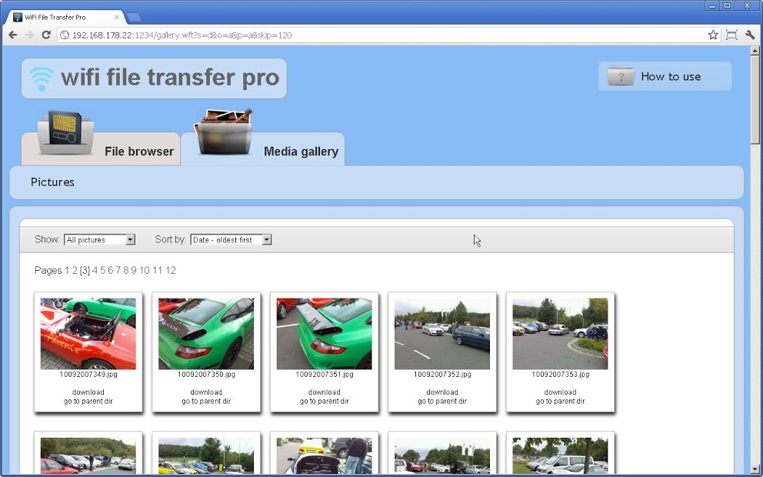
Task: Click the SD card File browser icon
Action: (x=65, y=133)
